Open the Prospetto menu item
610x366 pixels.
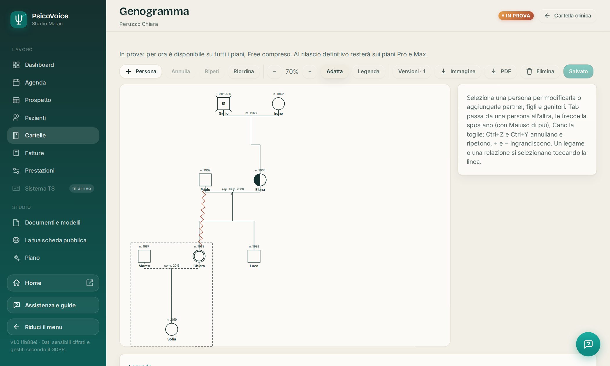(x=53, y=100)
